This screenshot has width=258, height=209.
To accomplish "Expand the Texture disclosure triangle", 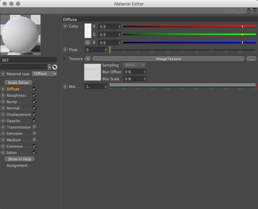I will tap(64, 59).
